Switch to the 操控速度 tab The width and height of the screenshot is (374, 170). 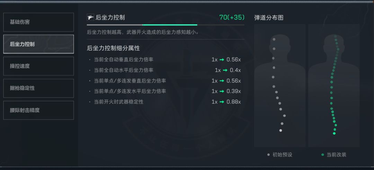pyautogui.click(x=38, y=66)
